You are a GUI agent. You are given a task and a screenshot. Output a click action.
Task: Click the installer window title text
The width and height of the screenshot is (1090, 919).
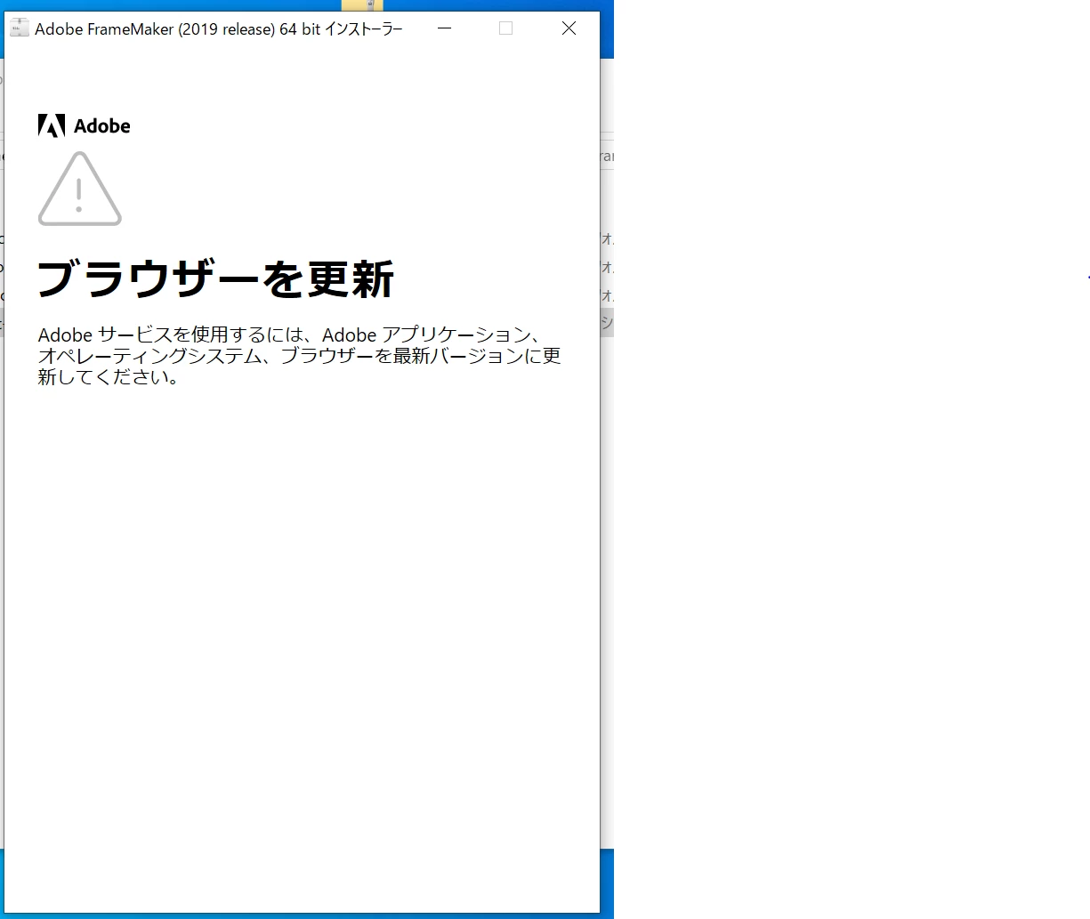219,28
